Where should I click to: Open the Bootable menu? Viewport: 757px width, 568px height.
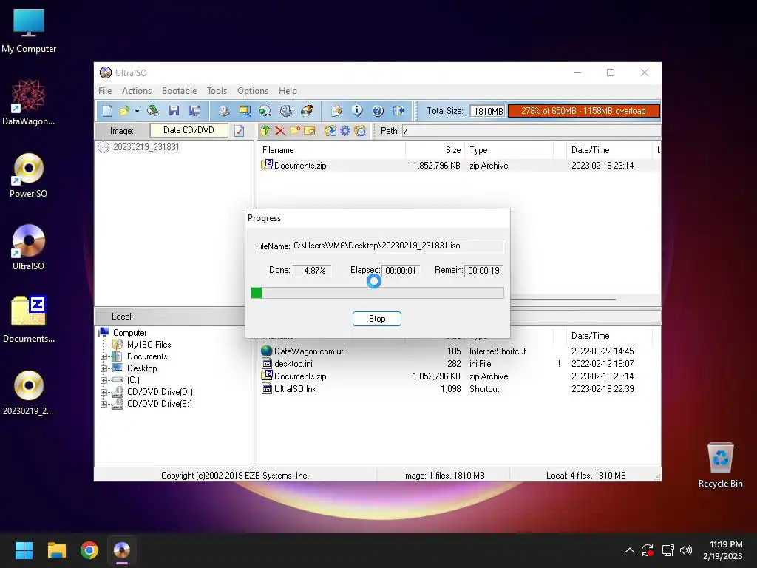[x=179, y=91]
